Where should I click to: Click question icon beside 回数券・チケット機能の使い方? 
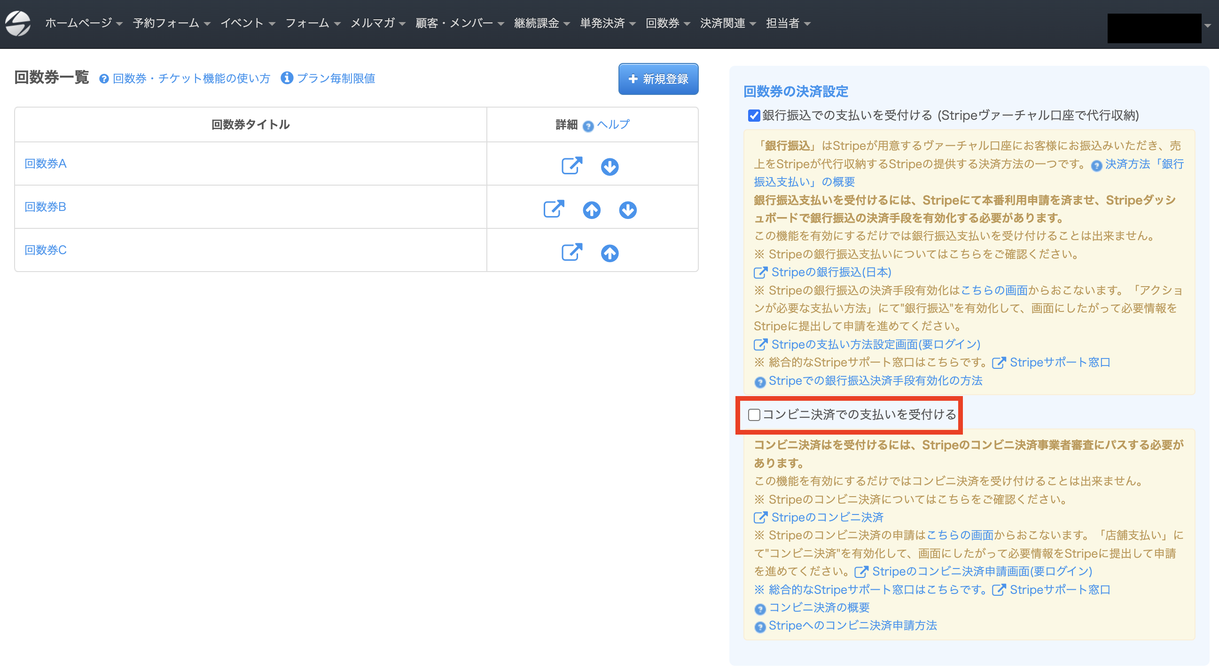click(x=104, y=79)
